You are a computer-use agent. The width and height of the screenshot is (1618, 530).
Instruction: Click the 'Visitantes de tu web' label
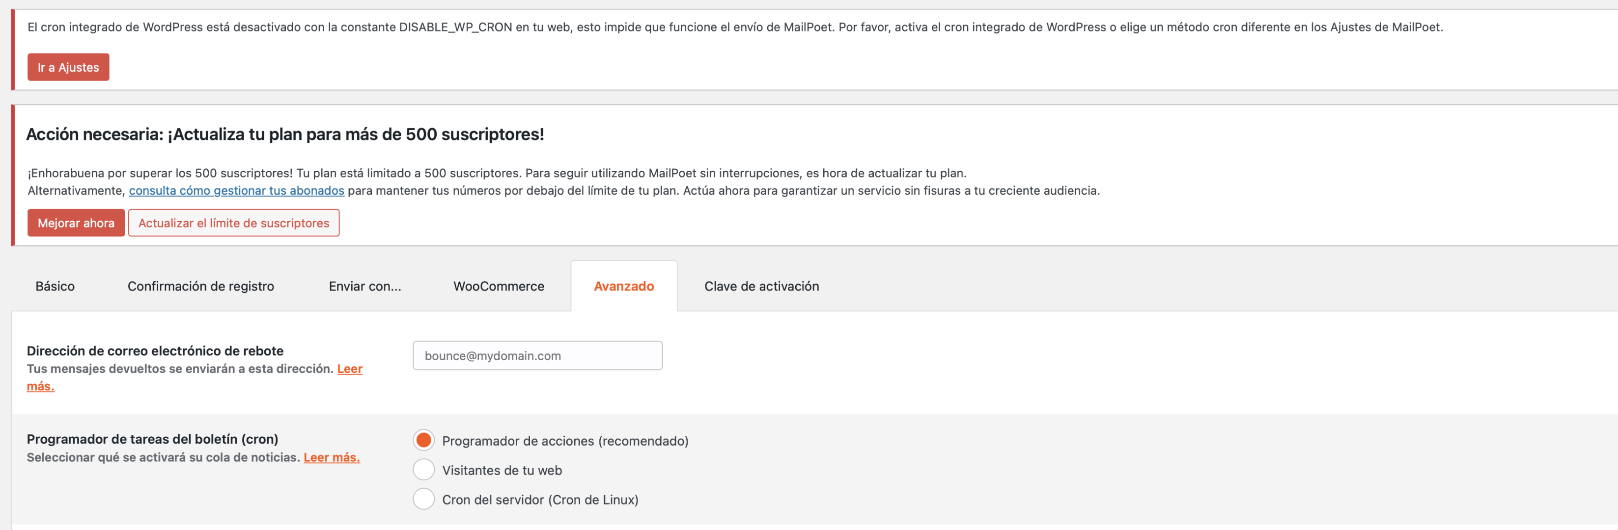click(502, 471)
